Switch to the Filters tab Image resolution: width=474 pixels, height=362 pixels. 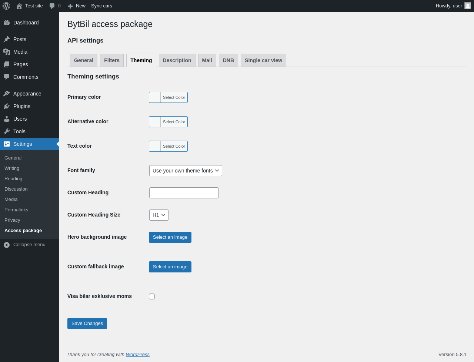(112, 60)
